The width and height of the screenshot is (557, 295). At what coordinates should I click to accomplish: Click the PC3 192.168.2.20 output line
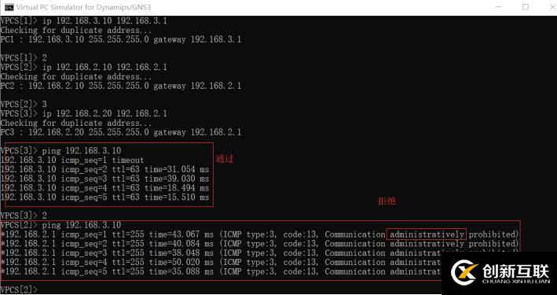[x=121, y=132]
